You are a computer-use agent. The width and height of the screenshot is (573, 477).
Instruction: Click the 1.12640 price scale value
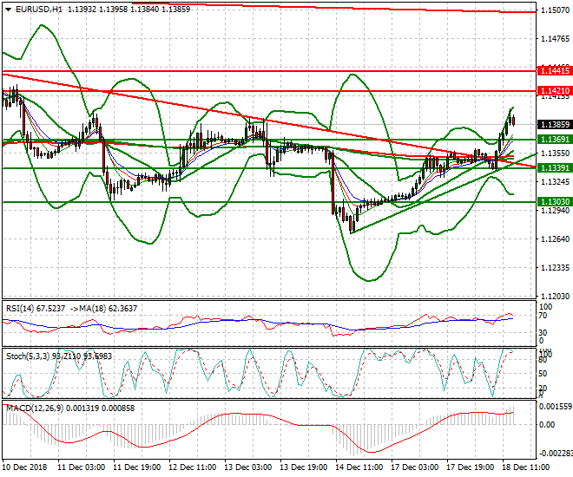pos(555,239)
